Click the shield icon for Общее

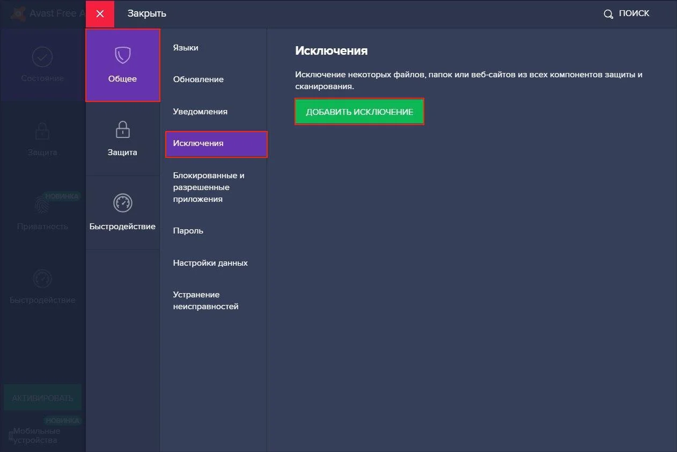click(x=122, y=55)
